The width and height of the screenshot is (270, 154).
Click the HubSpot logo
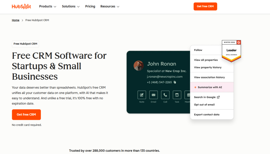coord(21,7)
